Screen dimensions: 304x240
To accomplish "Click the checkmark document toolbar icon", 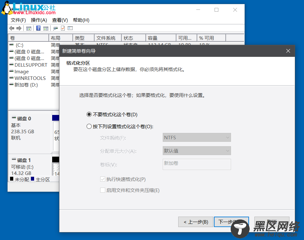I will coord(63,28).
